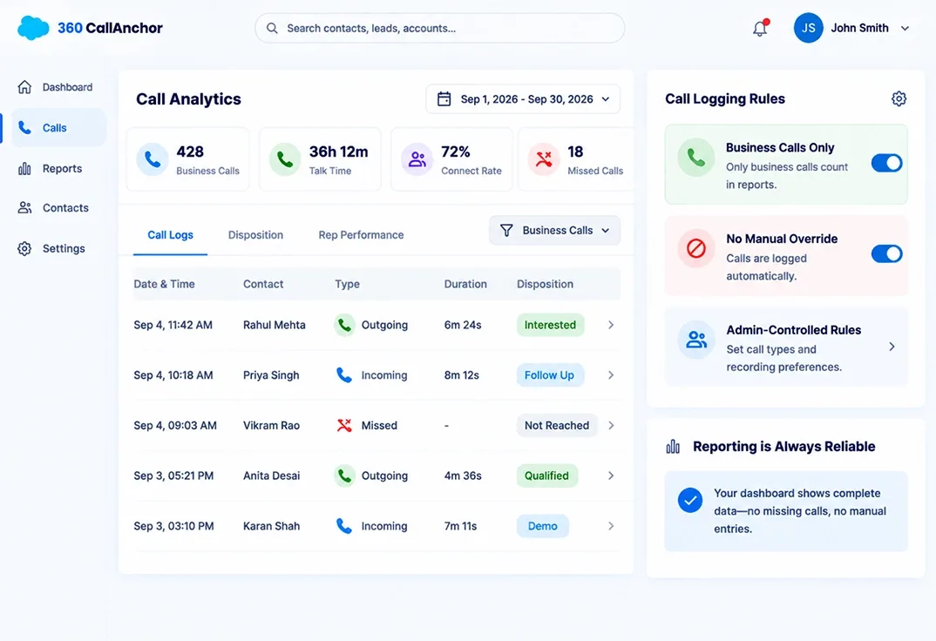
Task: Click the search contacts input field
Action: [440, 28]
